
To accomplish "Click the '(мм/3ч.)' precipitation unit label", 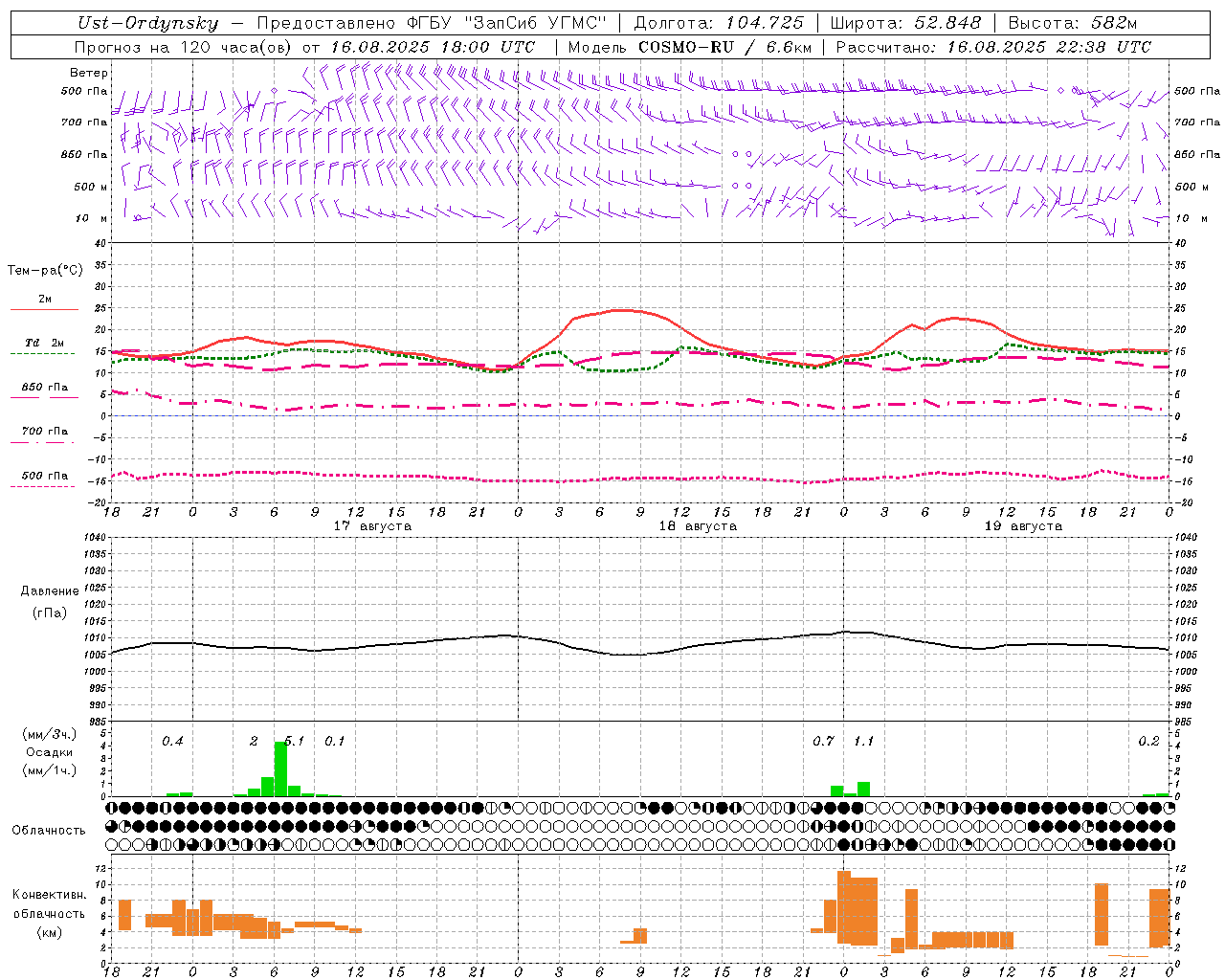I will point(49,734).
